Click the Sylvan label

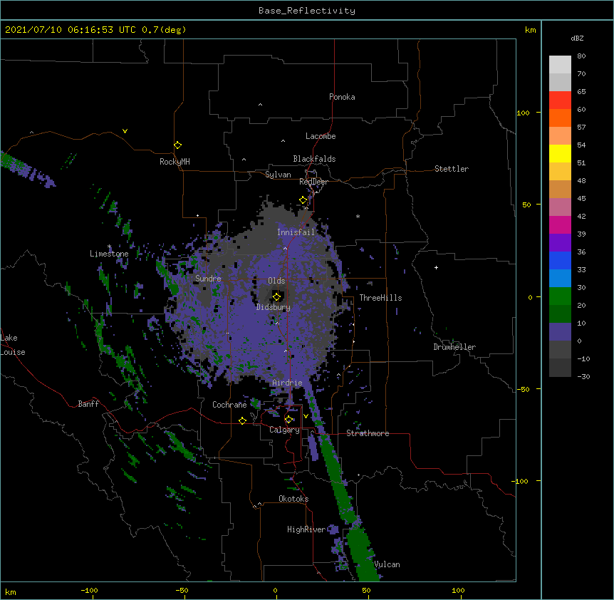(278, 175)
